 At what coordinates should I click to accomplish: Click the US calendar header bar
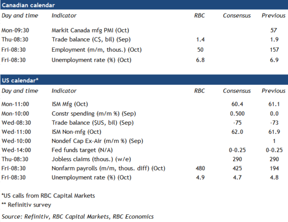(144, 80)
